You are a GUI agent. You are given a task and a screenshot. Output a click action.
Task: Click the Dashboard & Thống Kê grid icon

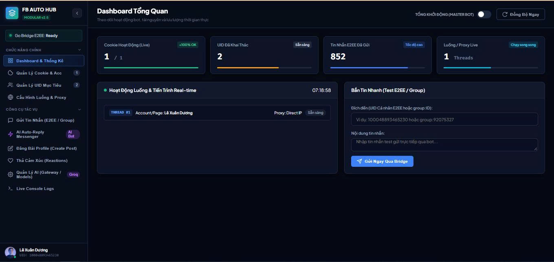pyautogui.click(x=11, y=61)
